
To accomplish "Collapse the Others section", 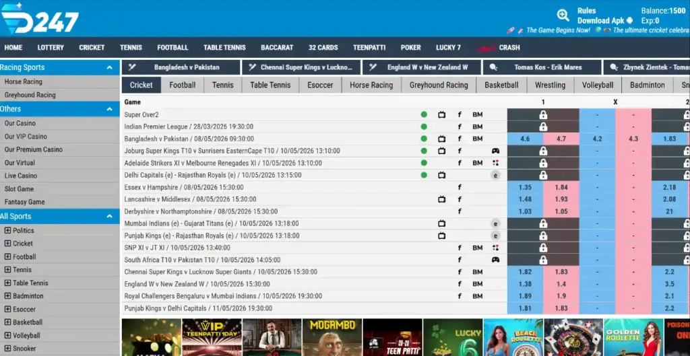I will tap(110, 109).
